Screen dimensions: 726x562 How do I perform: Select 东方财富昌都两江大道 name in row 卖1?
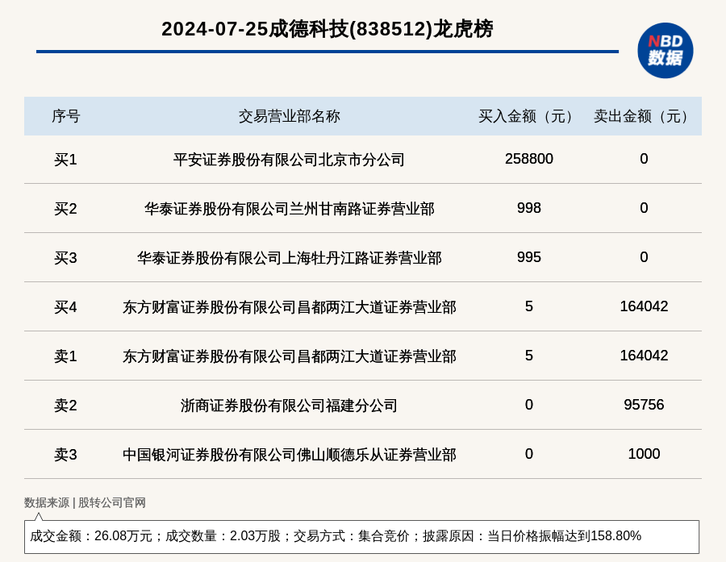[290, 356]
